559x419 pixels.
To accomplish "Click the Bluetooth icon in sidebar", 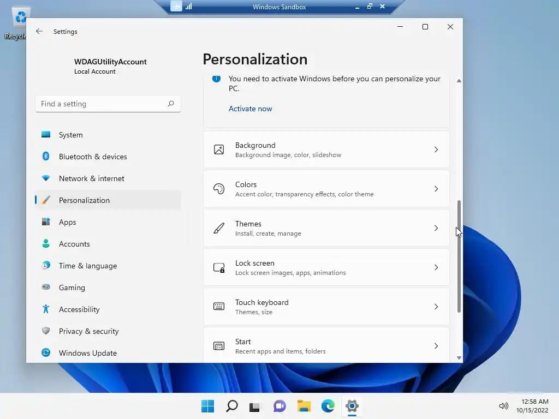I will tap(46, 156).
